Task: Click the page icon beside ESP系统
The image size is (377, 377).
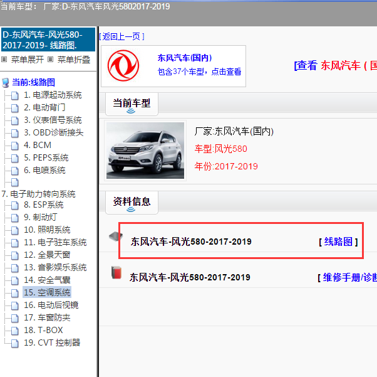Action: (14, 205)
